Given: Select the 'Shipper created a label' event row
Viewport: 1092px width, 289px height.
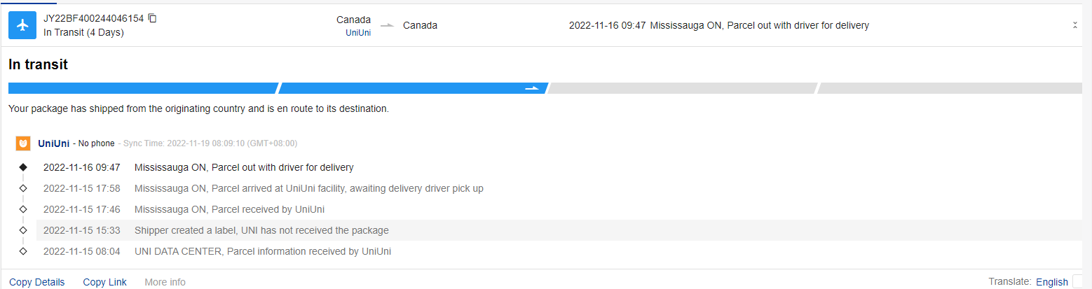Looking at the screenshot, I should [261, 230].
